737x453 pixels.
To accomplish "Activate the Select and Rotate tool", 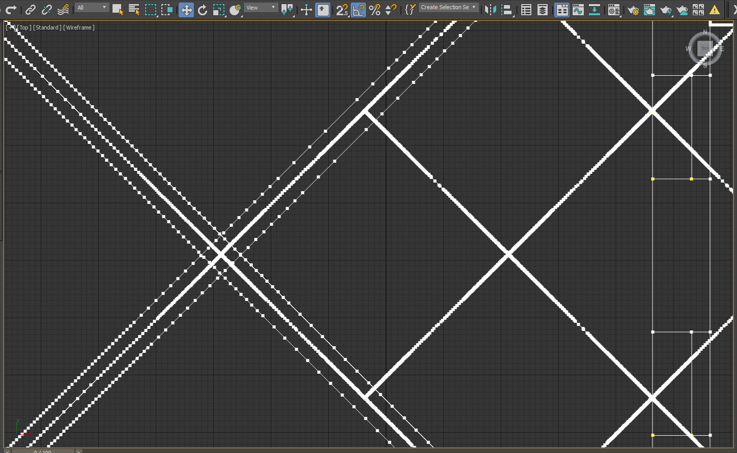I will tap(203, 9).
